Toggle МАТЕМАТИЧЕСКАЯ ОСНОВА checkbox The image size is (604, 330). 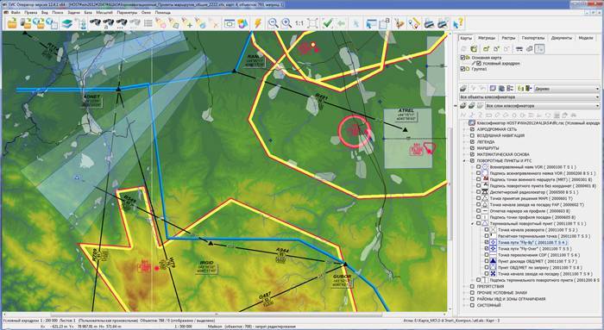(x=472, y=154)
